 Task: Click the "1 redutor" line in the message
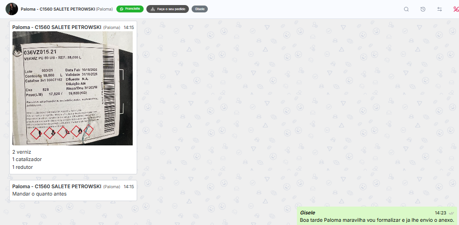(23, 167)
